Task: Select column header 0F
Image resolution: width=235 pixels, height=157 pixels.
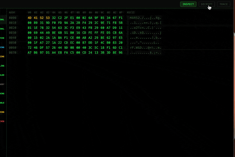Action: (x=120, y=12)
